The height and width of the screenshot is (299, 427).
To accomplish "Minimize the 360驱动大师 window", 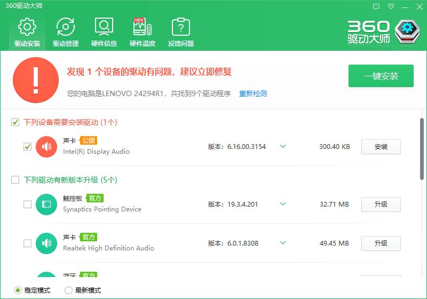I will pos(405,7).
